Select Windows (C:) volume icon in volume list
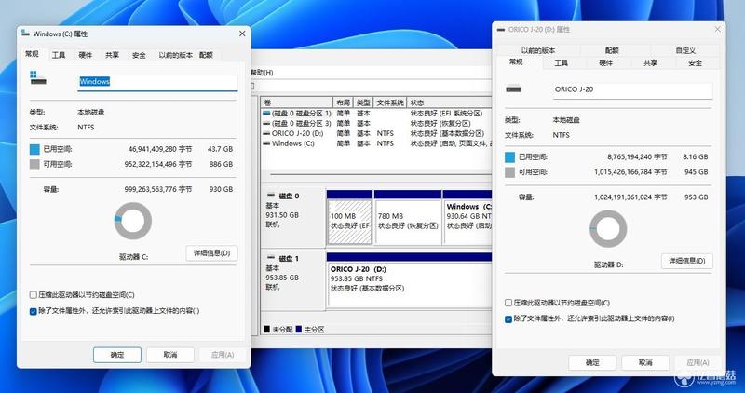 tap(266, 143)
